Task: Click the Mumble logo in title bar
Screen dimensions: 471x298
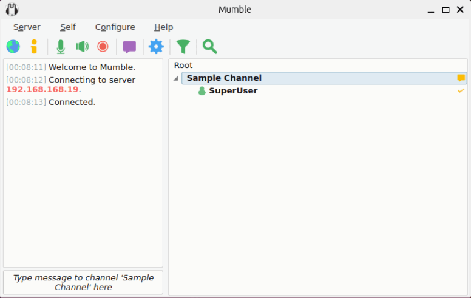Action: 12,10
